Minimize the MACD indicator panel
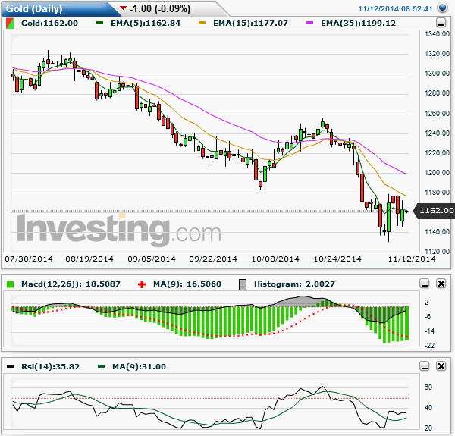 click(425, 283)
